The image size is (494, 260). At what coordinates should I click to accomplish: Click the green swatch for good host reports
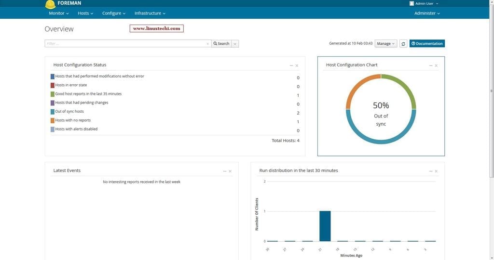tap(52, 94)
